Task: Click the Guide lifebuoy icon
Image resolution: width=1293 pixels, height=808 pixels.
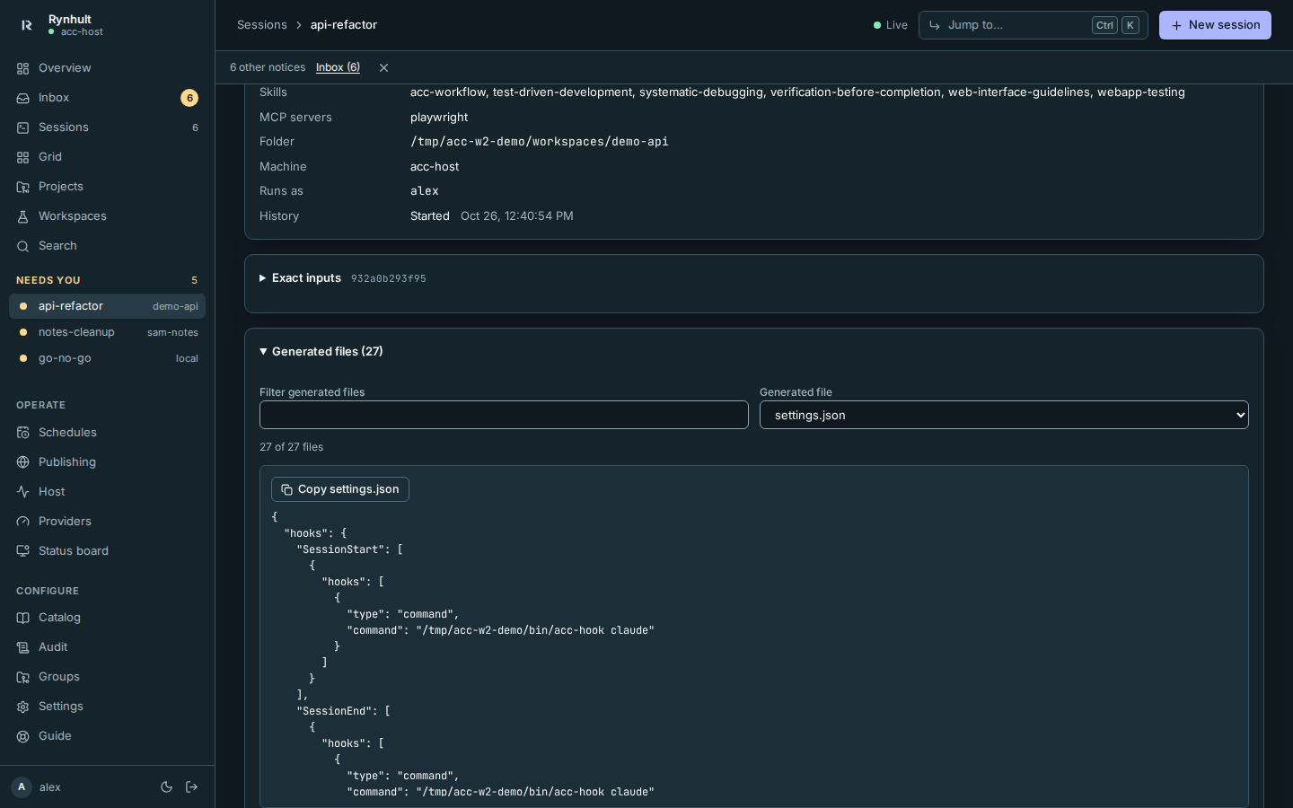Action: coord(23,736)
